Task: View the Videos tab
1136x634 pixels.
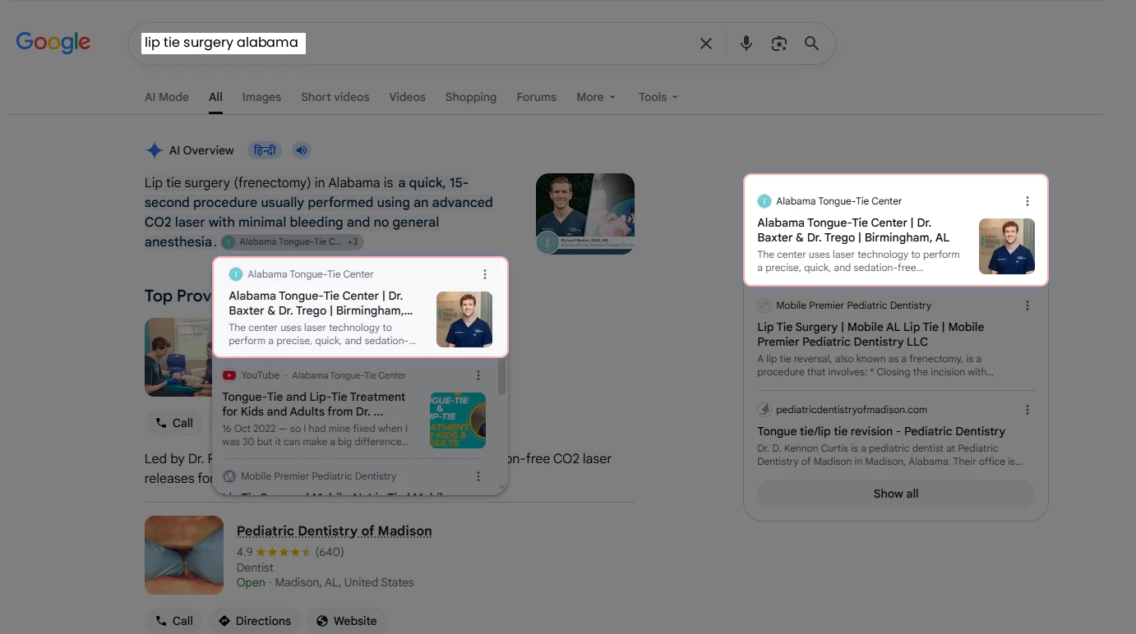Action: [x=408, y=97]
